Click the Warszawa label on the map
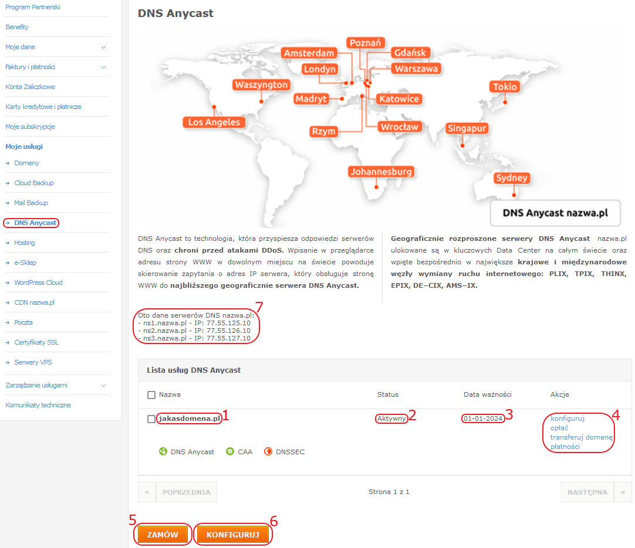The image size is (635, 548). pyautogui.click(x=416, y=69)
